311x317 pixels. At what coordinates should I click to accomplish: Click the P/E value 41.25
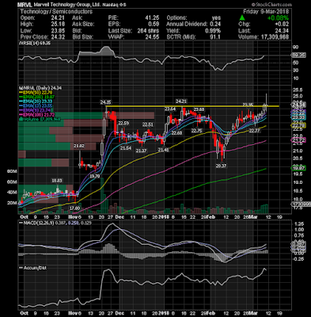152,18
